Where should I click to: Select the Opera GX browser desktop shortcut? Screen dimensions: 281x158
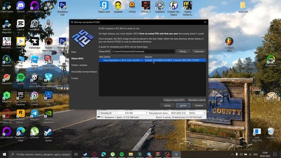point(7,116)
